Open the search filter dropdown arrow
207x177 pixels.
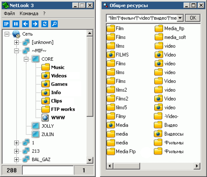[180, 18]
